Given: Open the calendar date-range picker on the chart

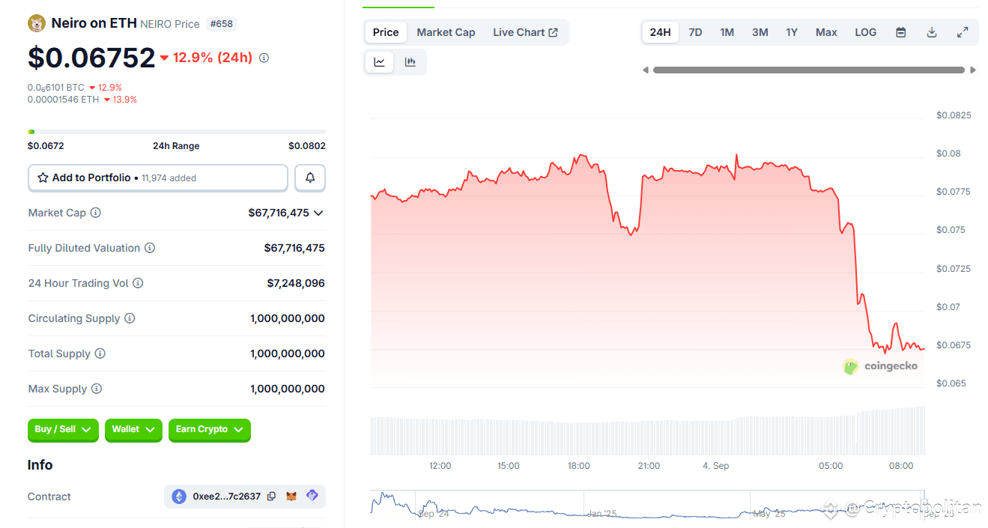Looking at the screenshot, I should [x=900, y=32].
